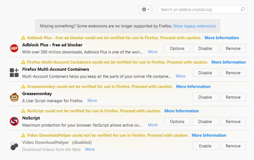Expand More for Multi-Account Containers description
The image size is (254, 160).
click(180, 76)
